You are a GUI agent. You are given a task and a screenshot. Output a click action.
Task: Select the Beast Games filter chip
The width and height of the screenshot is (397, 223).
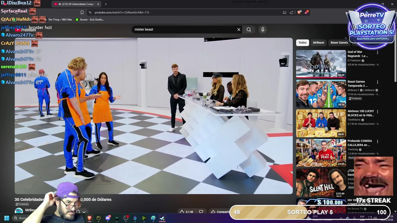(x=339, y=43)
